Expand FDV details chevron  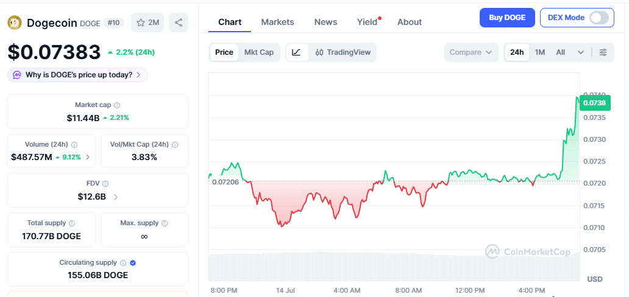(116, 197)
